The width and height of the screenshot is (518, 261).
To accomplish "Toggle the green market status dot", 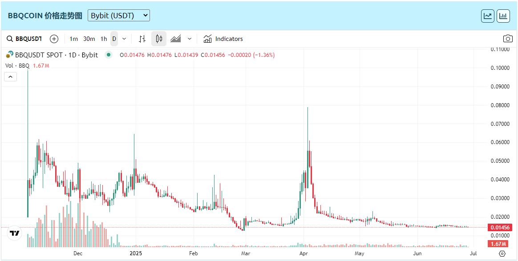I will (108, 55).
